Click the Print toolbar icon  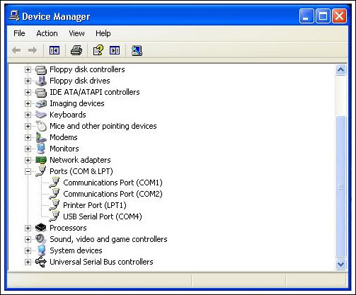tap(76, 50)
